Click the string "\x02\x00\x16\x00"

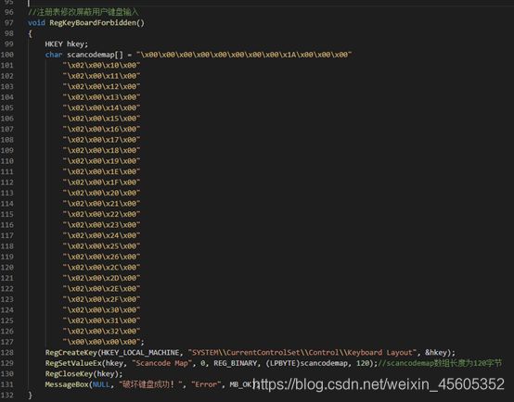[102, 130]
